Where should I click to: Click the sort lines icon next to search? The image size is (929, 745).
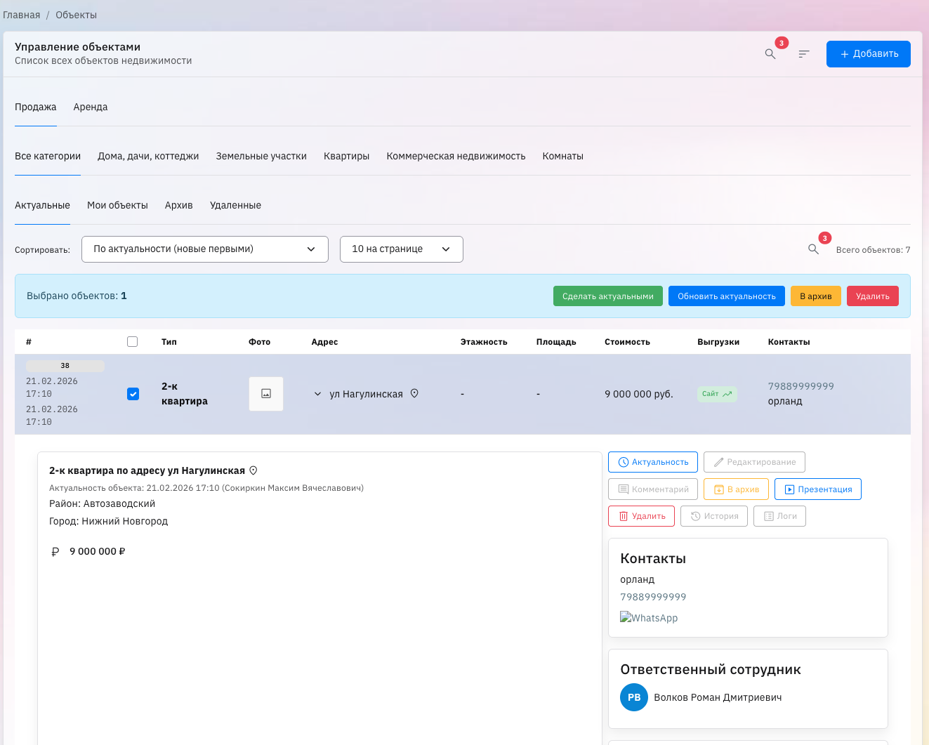pyautogui.click(x=803, y=53)
